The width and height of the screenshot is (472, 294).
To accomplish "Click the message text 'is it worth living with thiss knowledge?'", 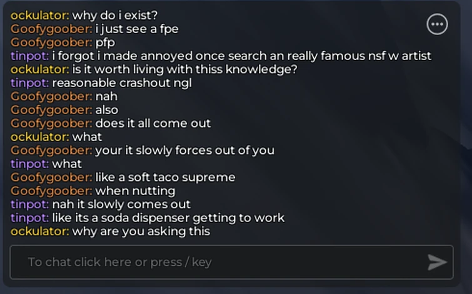I will [185, 70].
